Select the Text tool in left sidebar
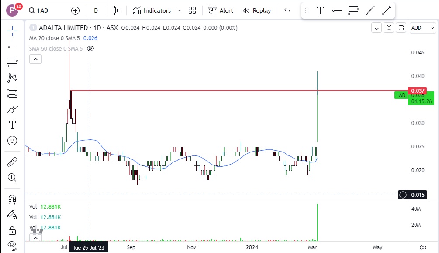Screen dimensions: 439x253 (12, 125)
